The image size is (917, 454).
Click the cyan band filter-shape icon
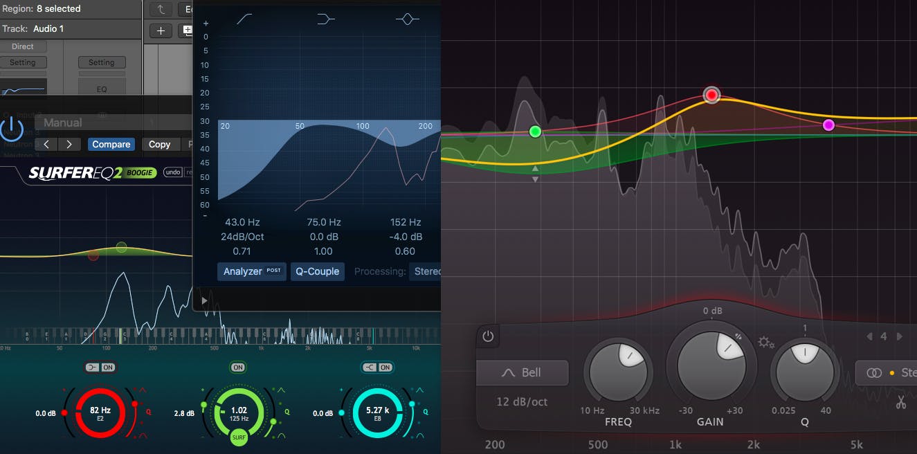(370, 367)
